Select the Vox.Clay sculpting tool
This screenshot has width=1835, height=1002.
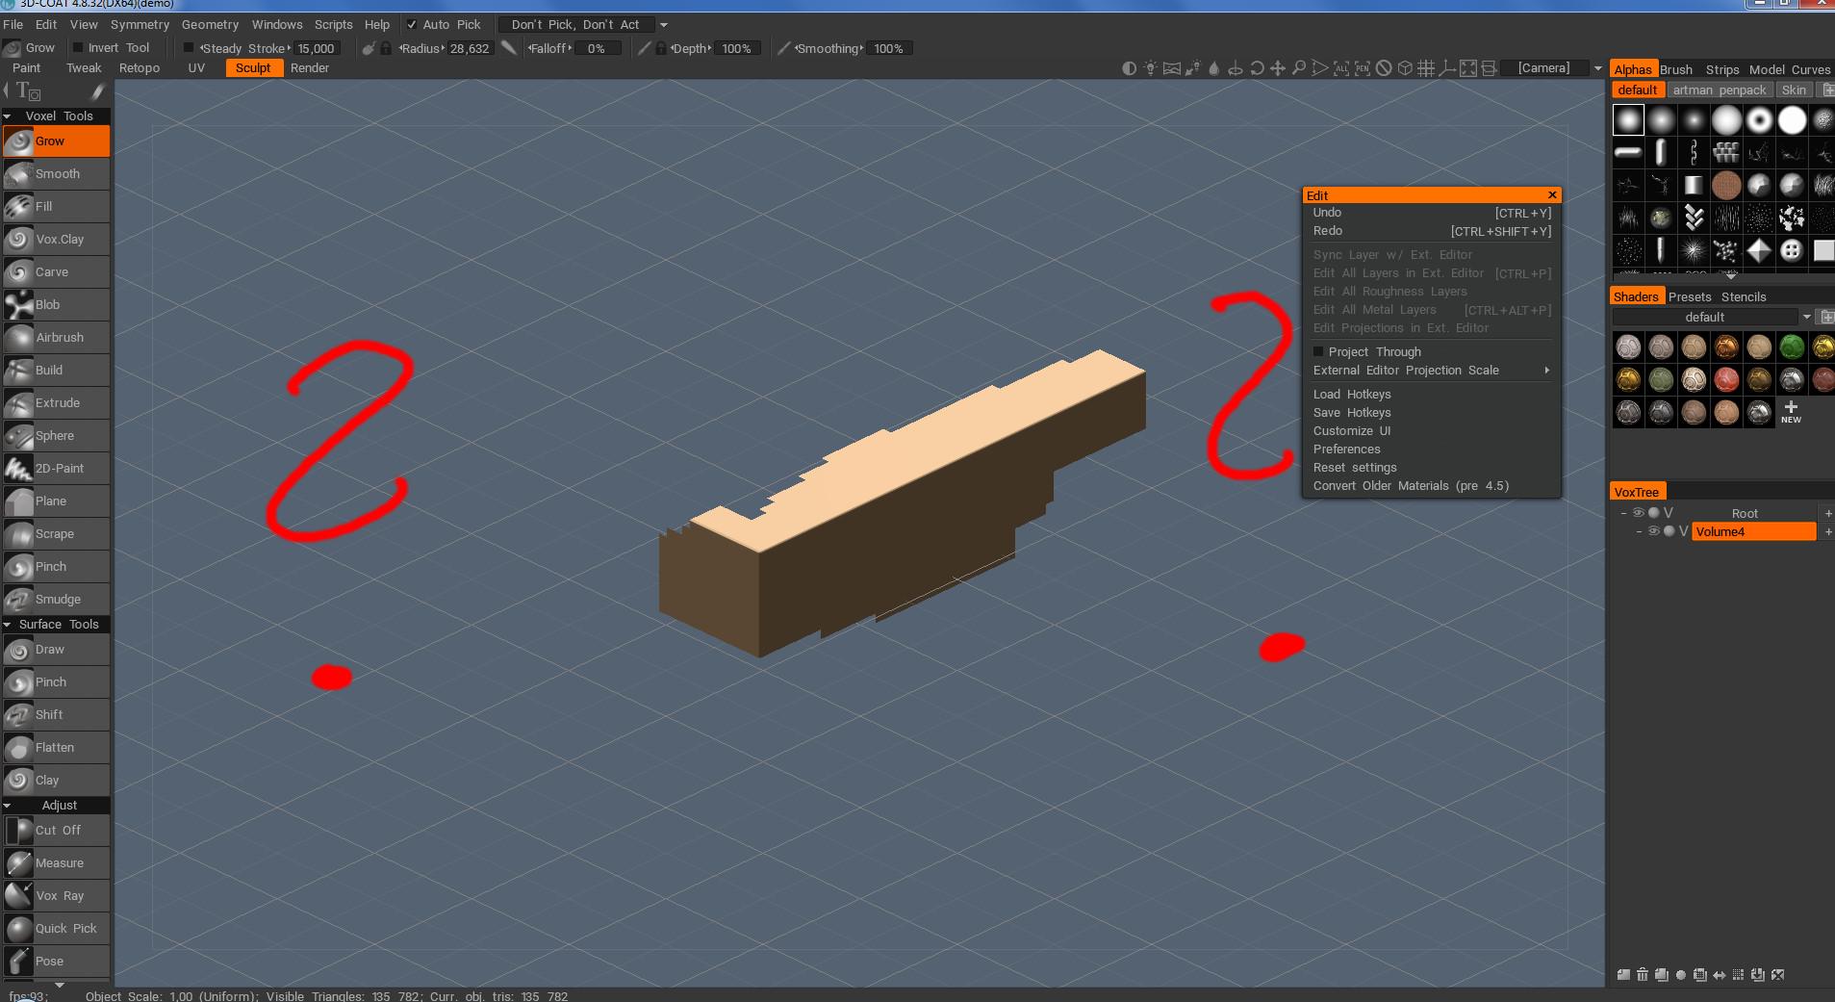[x=58, y=240]
